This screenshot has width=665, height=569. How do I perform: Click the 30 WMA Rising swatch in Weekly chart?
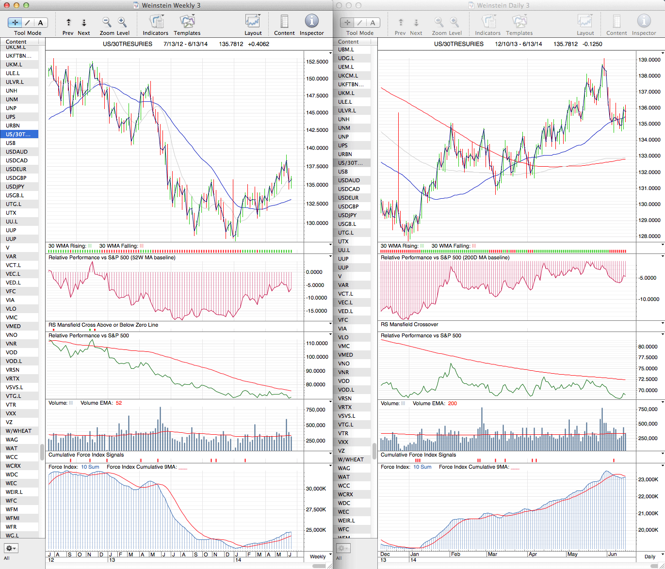click(90, 246)
